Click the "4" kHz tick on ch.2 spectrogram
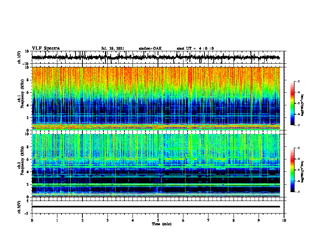Screen dimensions: 320x247 (28, 172)
